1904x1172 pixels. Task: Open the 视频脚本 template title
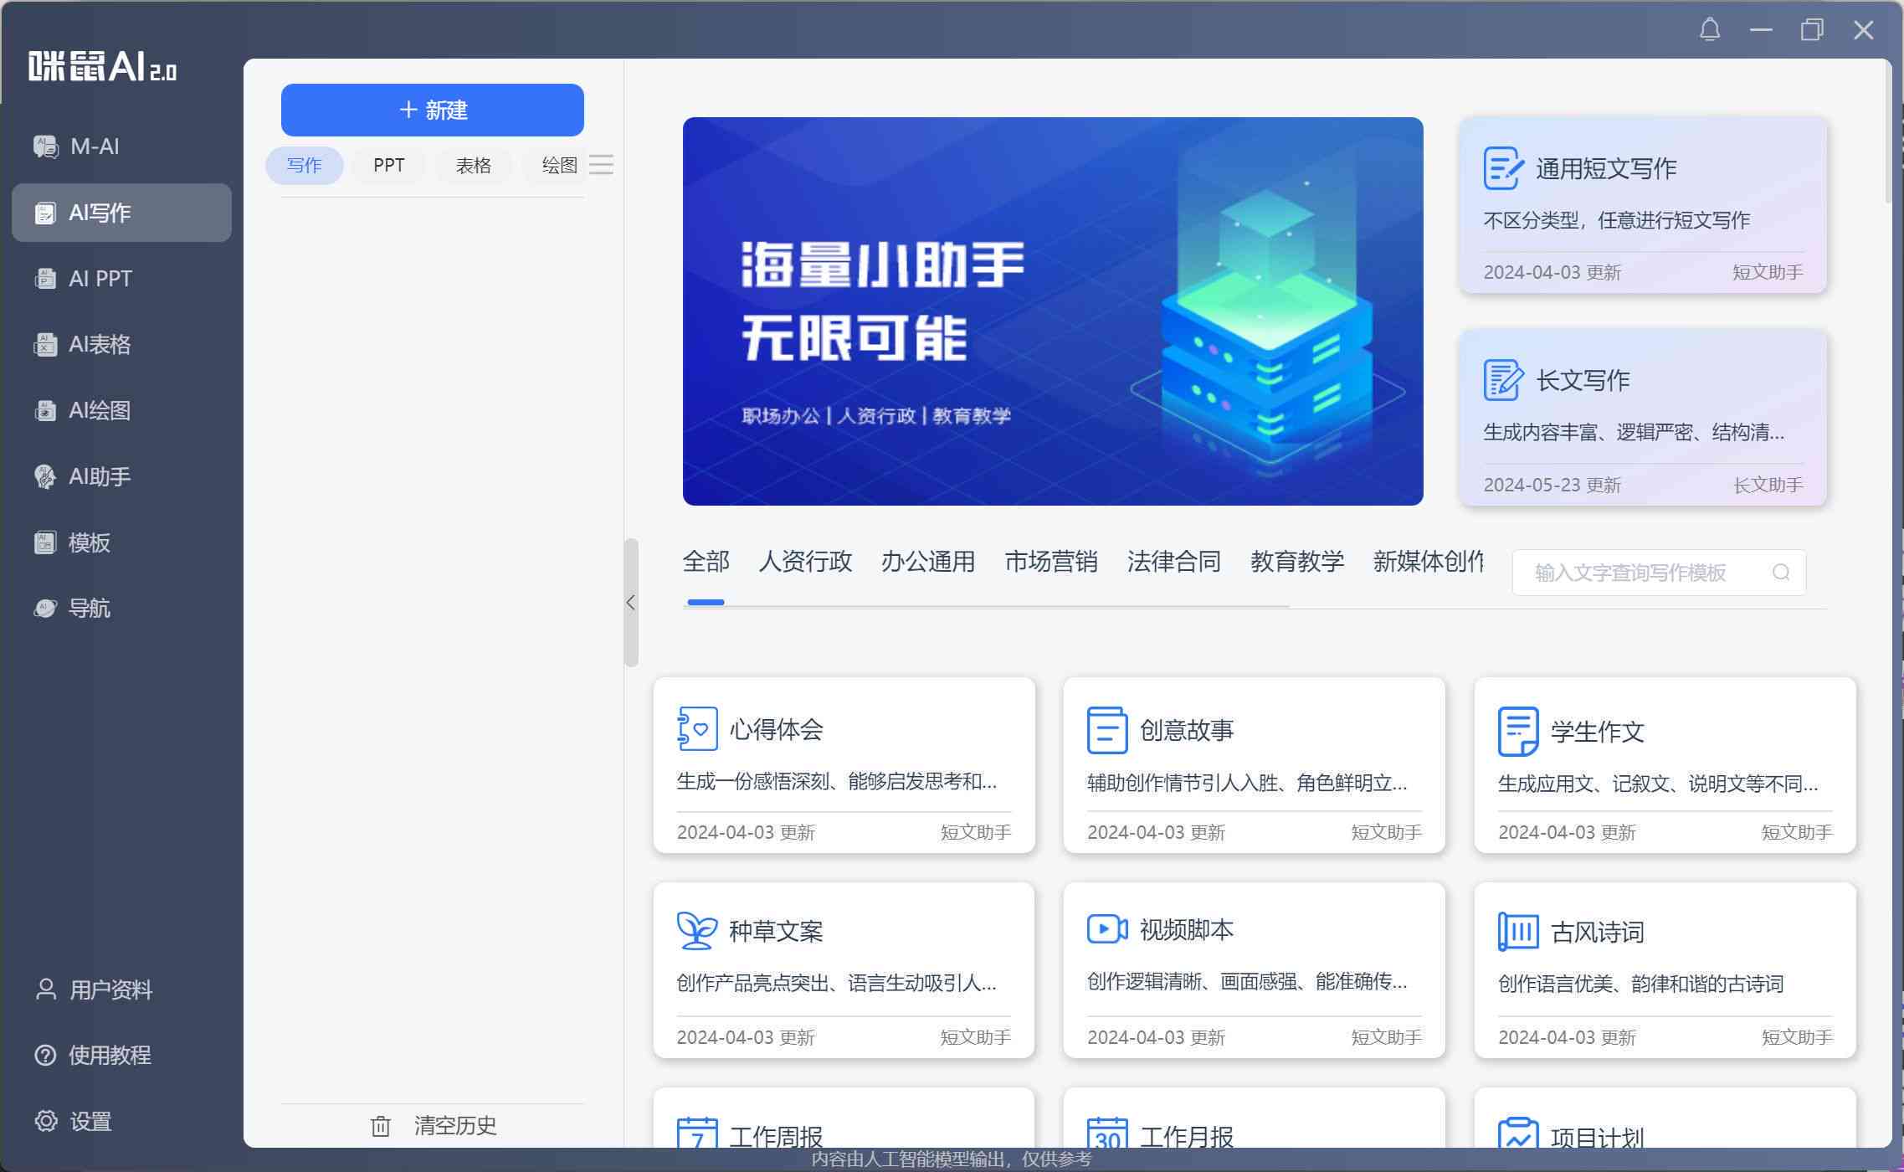click(x=1187, y=929)
